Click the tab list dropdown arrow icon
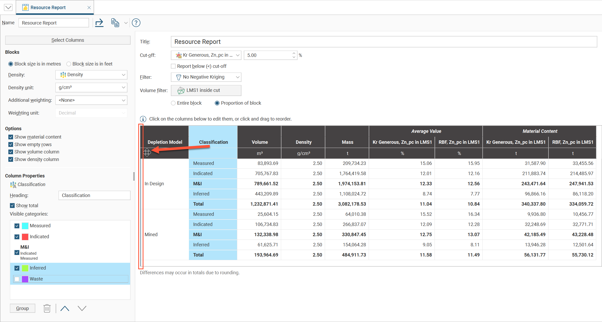Viewport: 602px width, 322px height. (8, 7)
